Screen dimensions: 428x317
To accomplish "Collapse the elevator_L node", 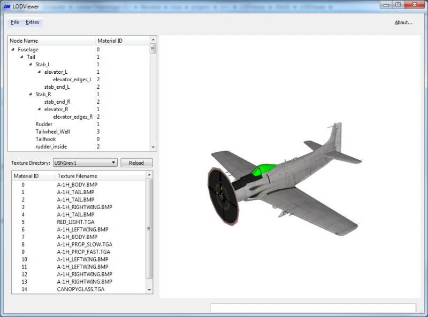I will coord(39,72).
